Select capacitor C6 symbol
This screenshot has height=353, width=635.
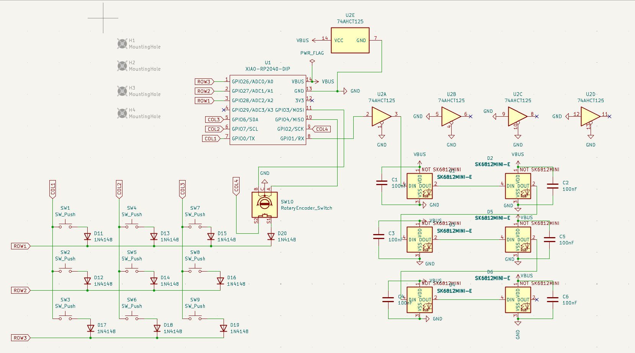(x=553, y=299)
